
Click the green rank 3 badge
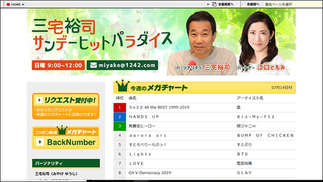pos(120,126)
